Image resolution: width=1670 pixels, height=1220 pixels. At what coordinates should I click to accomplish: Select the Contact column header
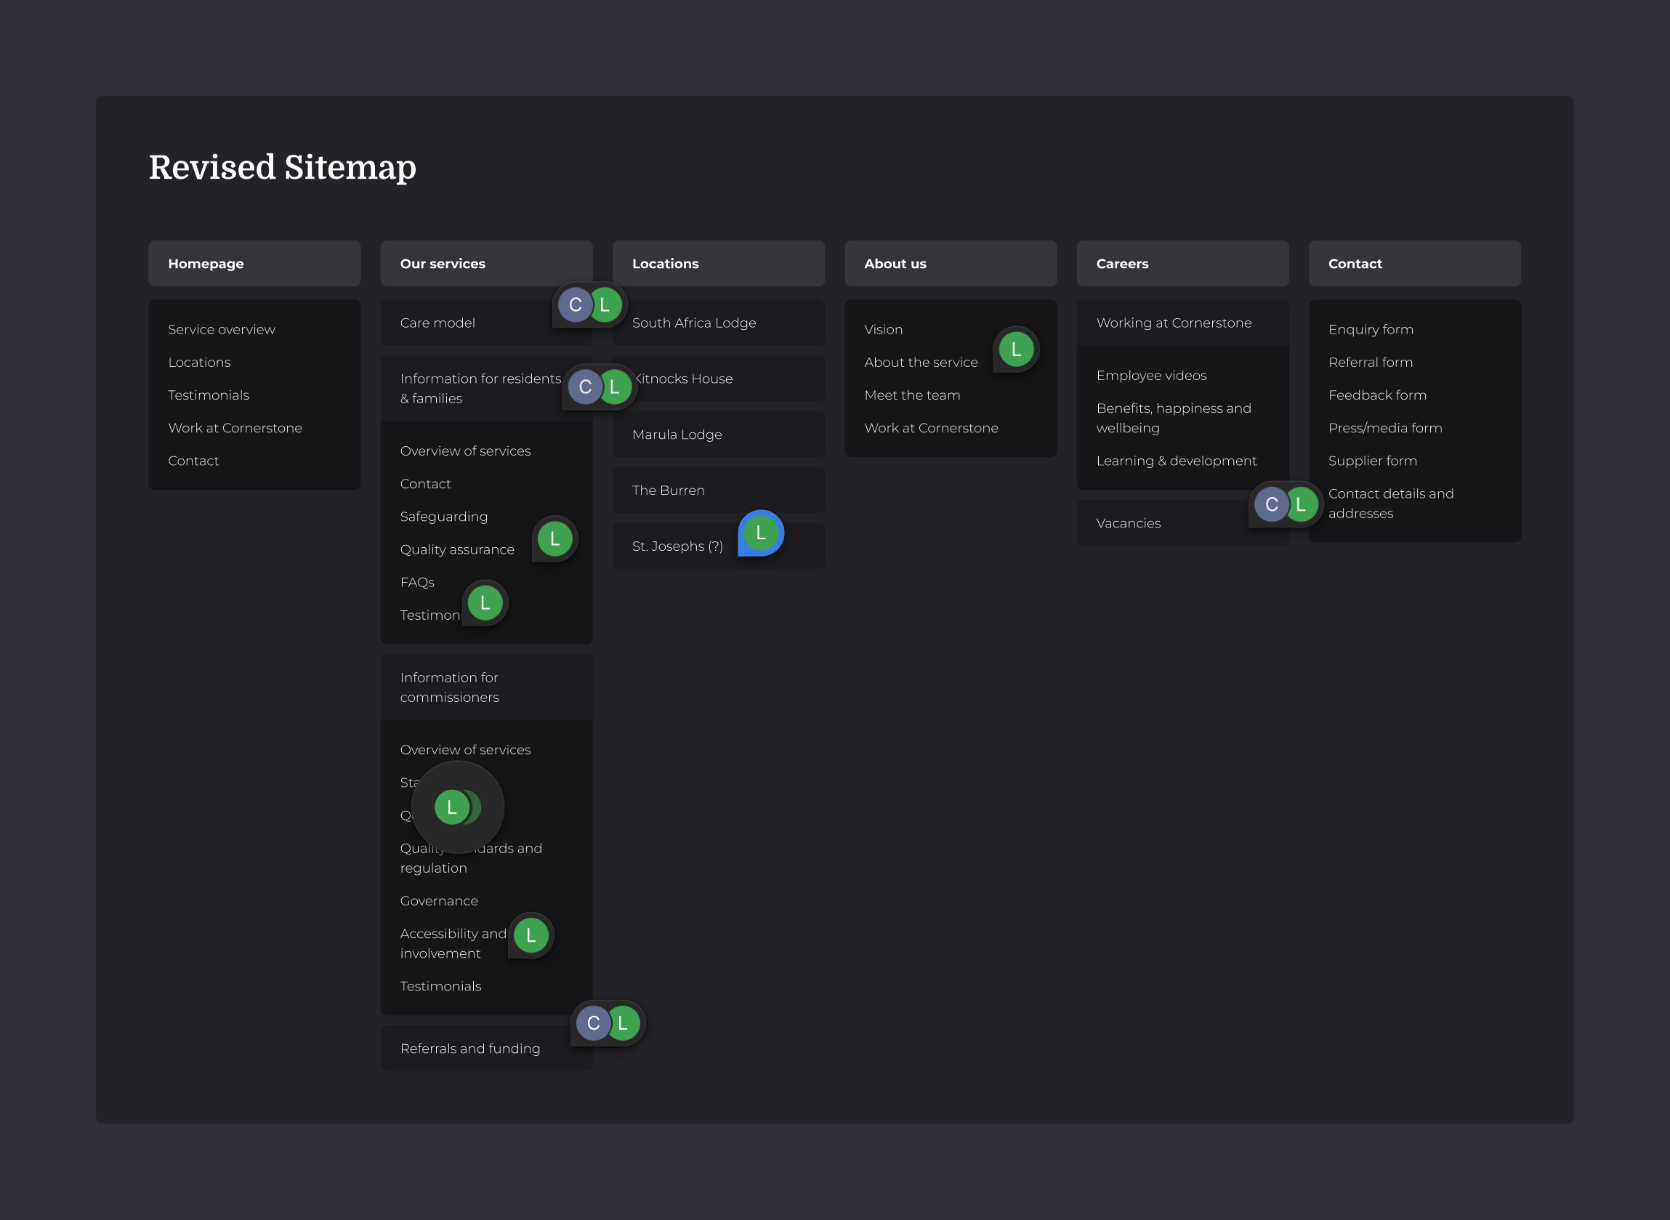click(1413, 264)
